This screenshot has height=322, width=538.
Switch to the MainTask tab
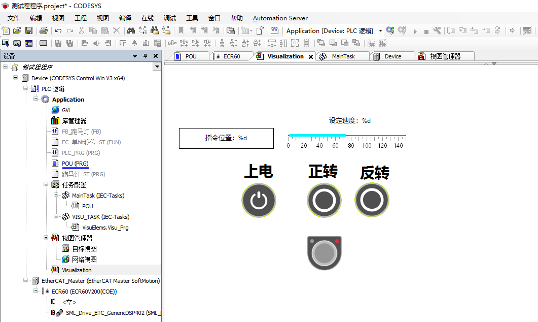[342, 56]
